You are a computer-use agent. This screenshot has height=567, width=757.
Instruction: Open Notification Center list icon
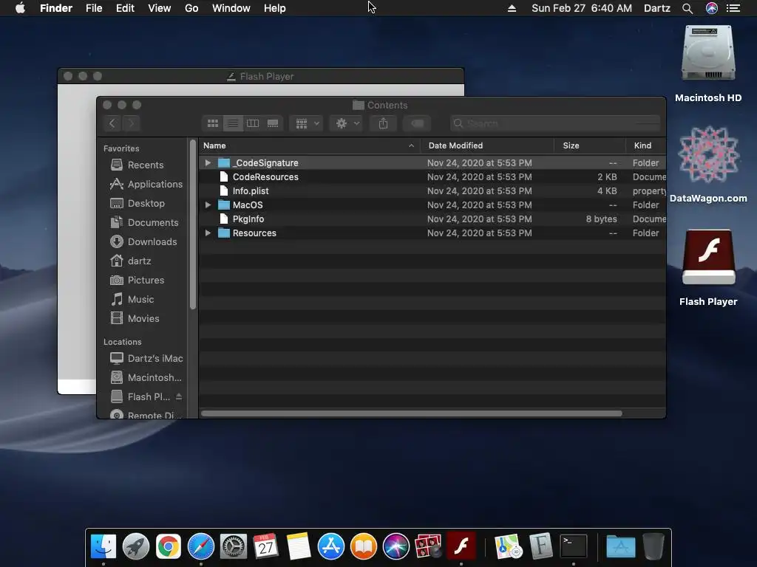(733, 8)
